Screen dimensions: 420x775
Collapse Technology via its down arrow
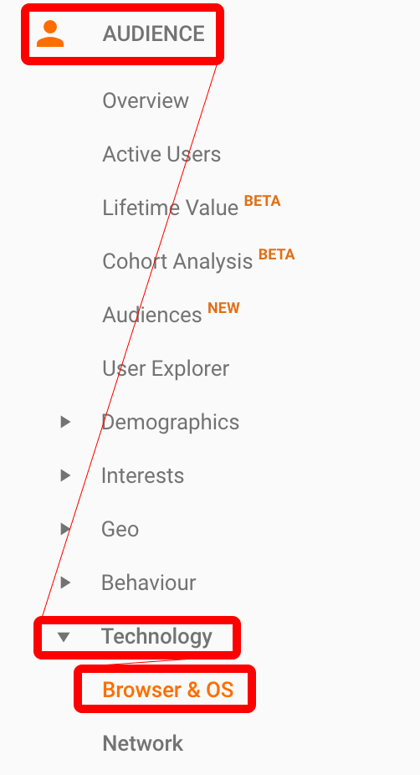(x=64, y=637)
